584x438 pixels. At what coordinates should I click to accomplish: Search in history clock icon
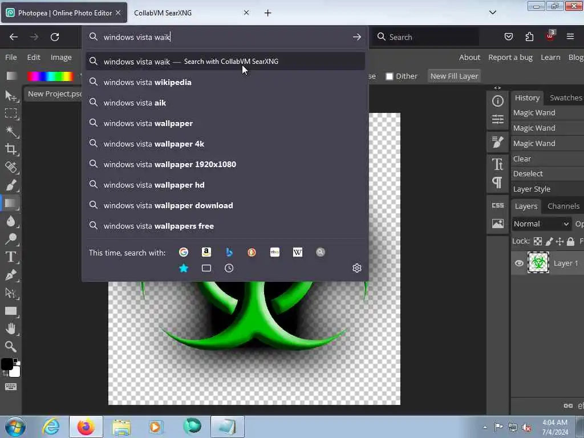click(229, 268)
